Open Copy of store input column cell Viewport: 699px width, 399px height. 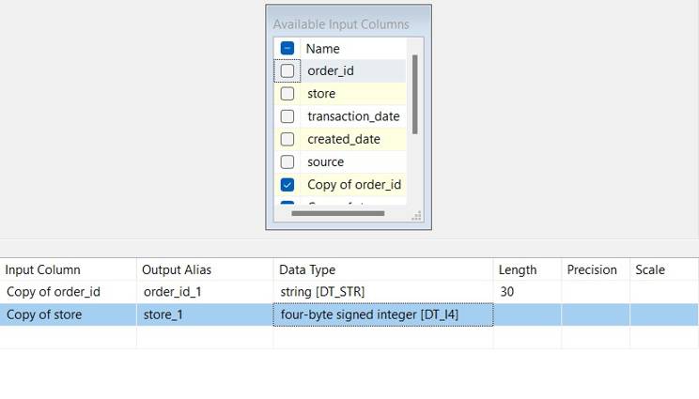[x=68, y=315]
